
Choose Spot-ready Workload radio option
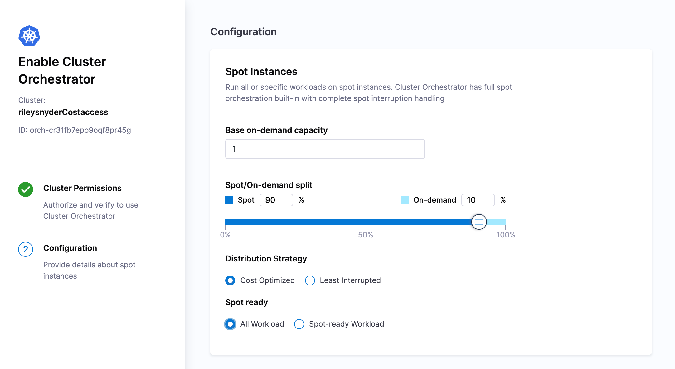[299, 324]
